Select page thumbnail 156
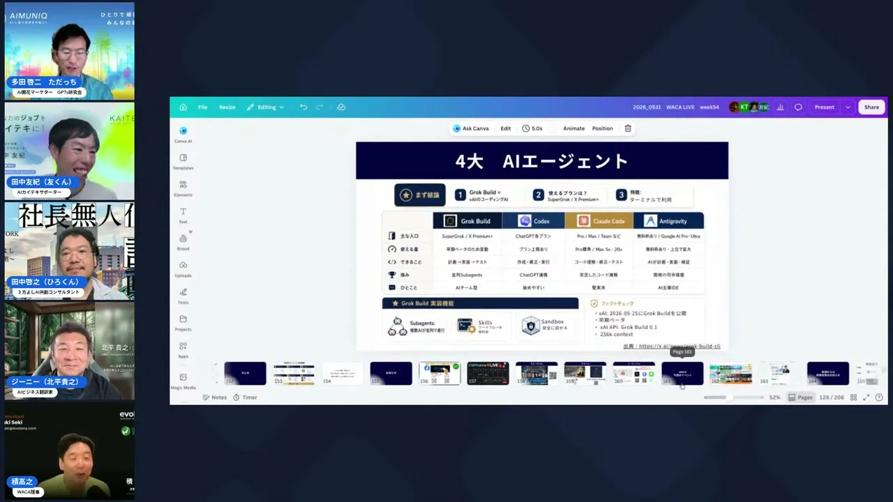 tap(440, 373)
